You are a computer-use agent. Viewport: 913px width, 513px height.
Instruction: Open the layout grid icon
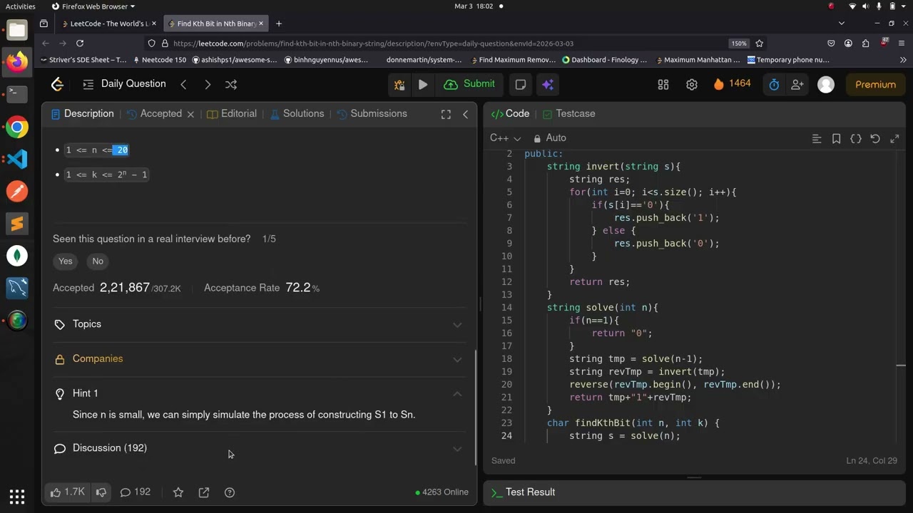(663, 84)
